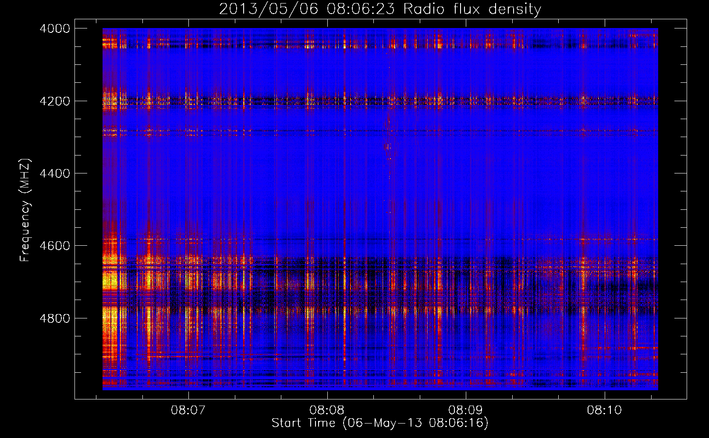Click the 08:08 time tick label
The width and height of the screenshot is (709, 438).
coord(327,410)
